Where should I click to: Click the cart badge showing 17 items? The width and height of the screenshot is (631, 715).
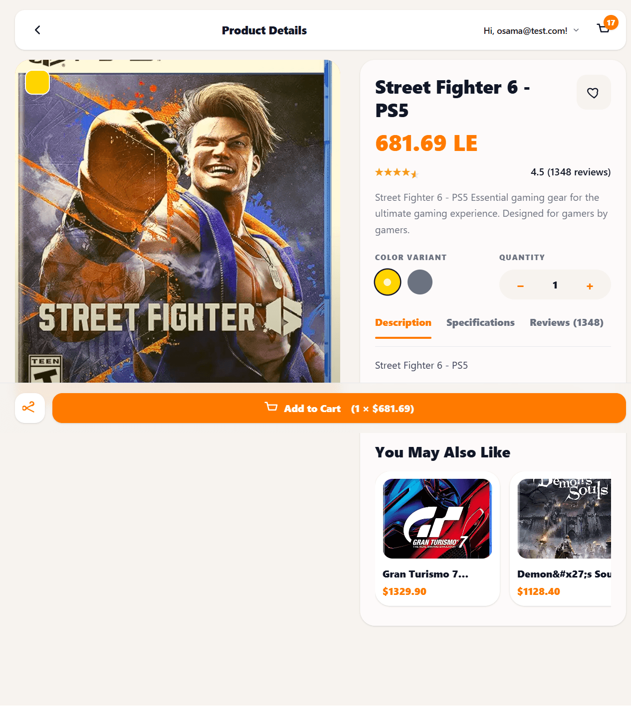coord(611,22)
